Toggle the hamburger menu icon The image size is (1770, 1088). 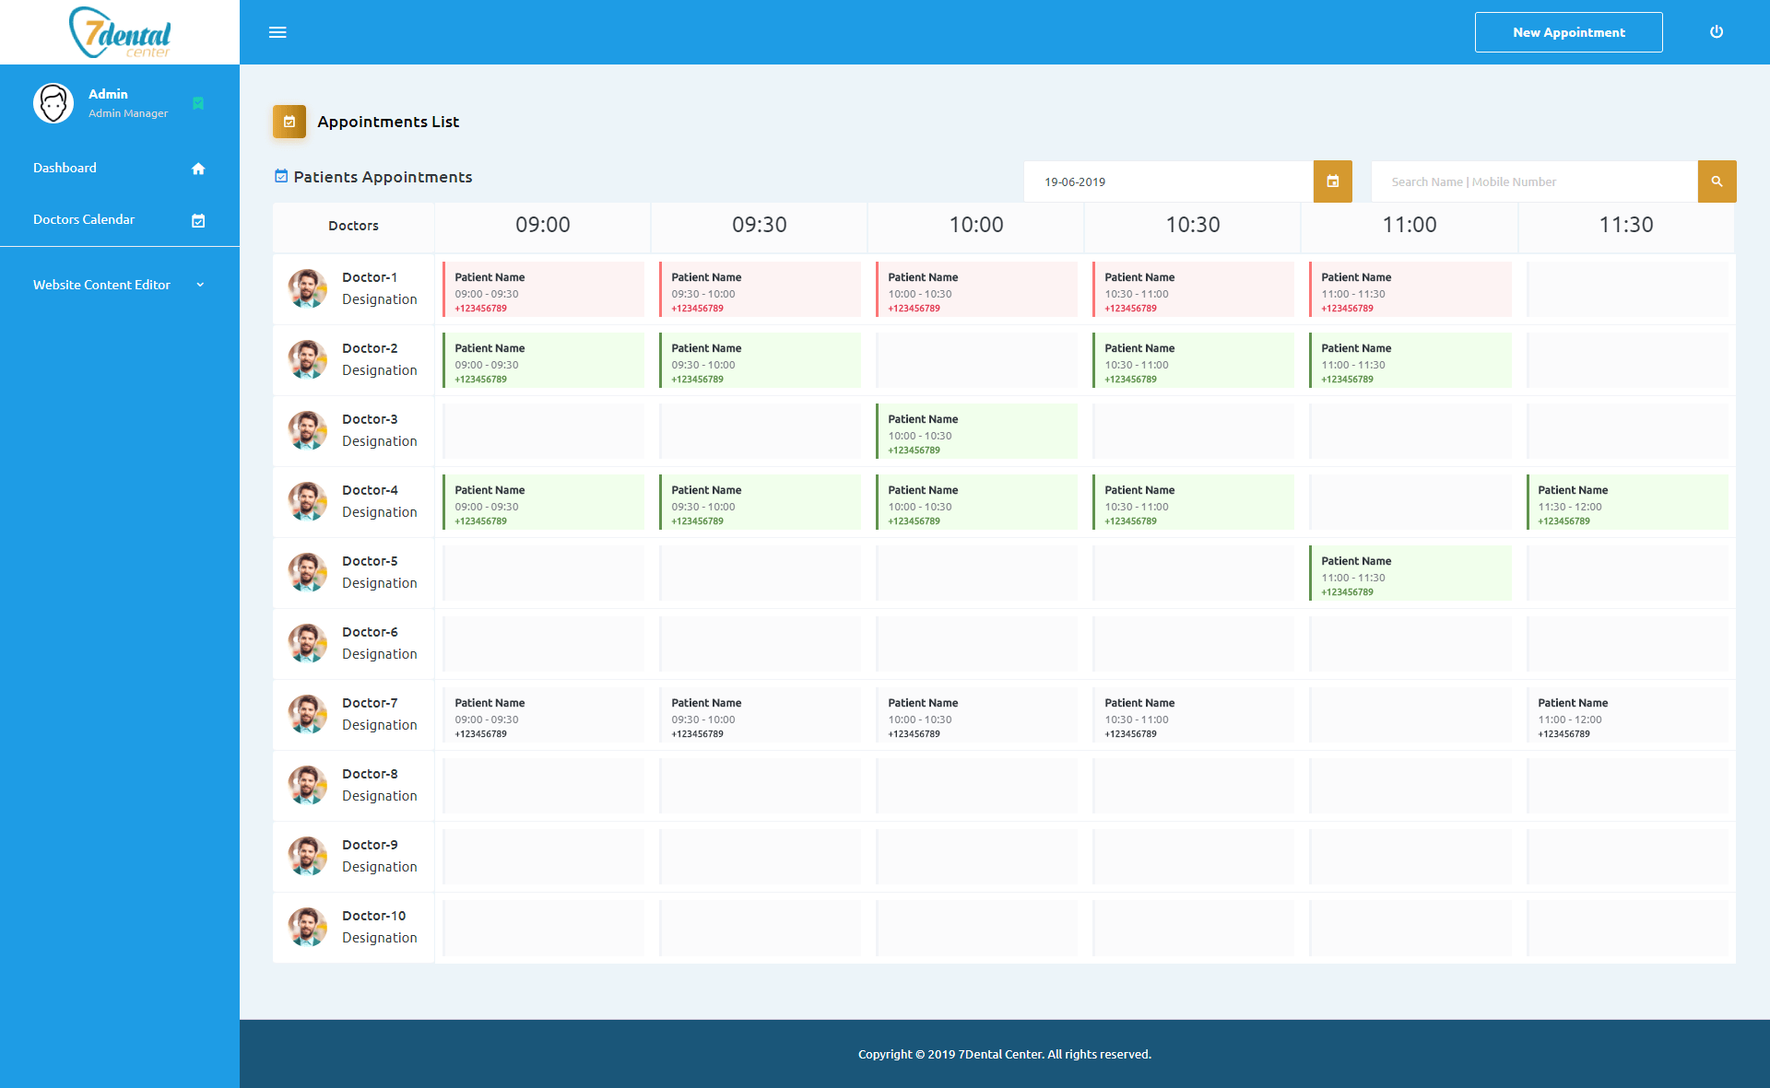277,32
